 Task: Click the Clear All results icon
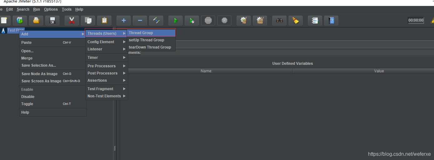click(260, 21)
